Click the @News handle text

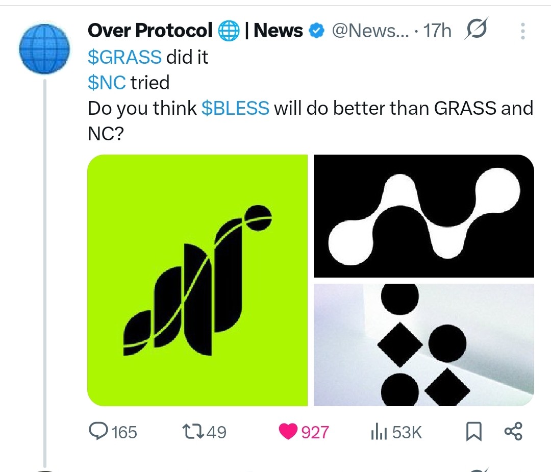pos(370,32)
